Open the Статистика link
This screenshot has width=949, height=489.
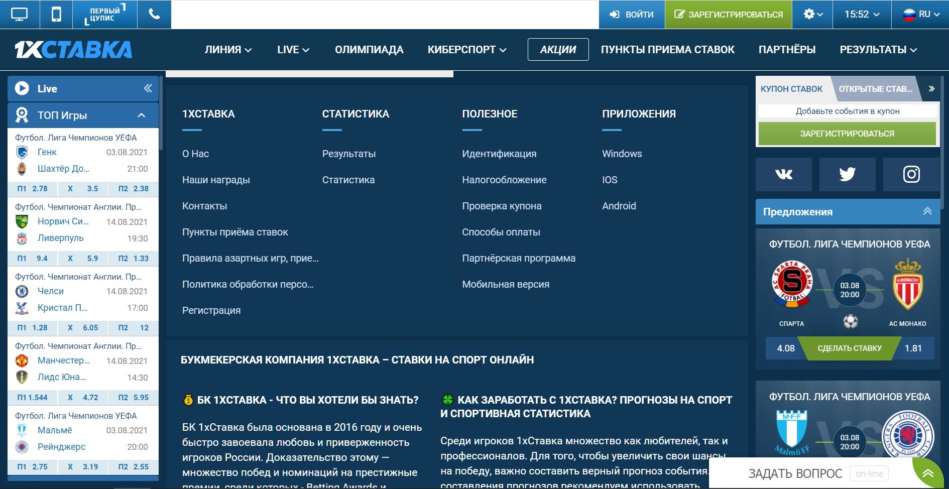(348, 180)
